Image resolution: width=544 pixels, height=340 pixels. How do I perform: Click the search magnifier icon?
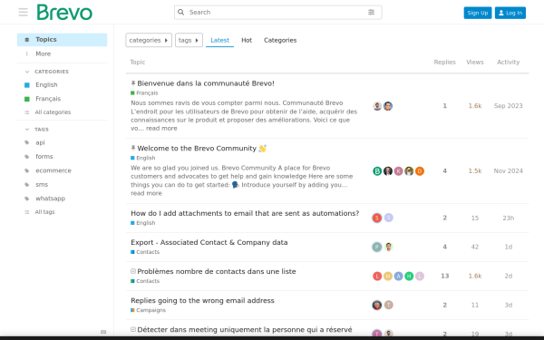click(180, 12)
